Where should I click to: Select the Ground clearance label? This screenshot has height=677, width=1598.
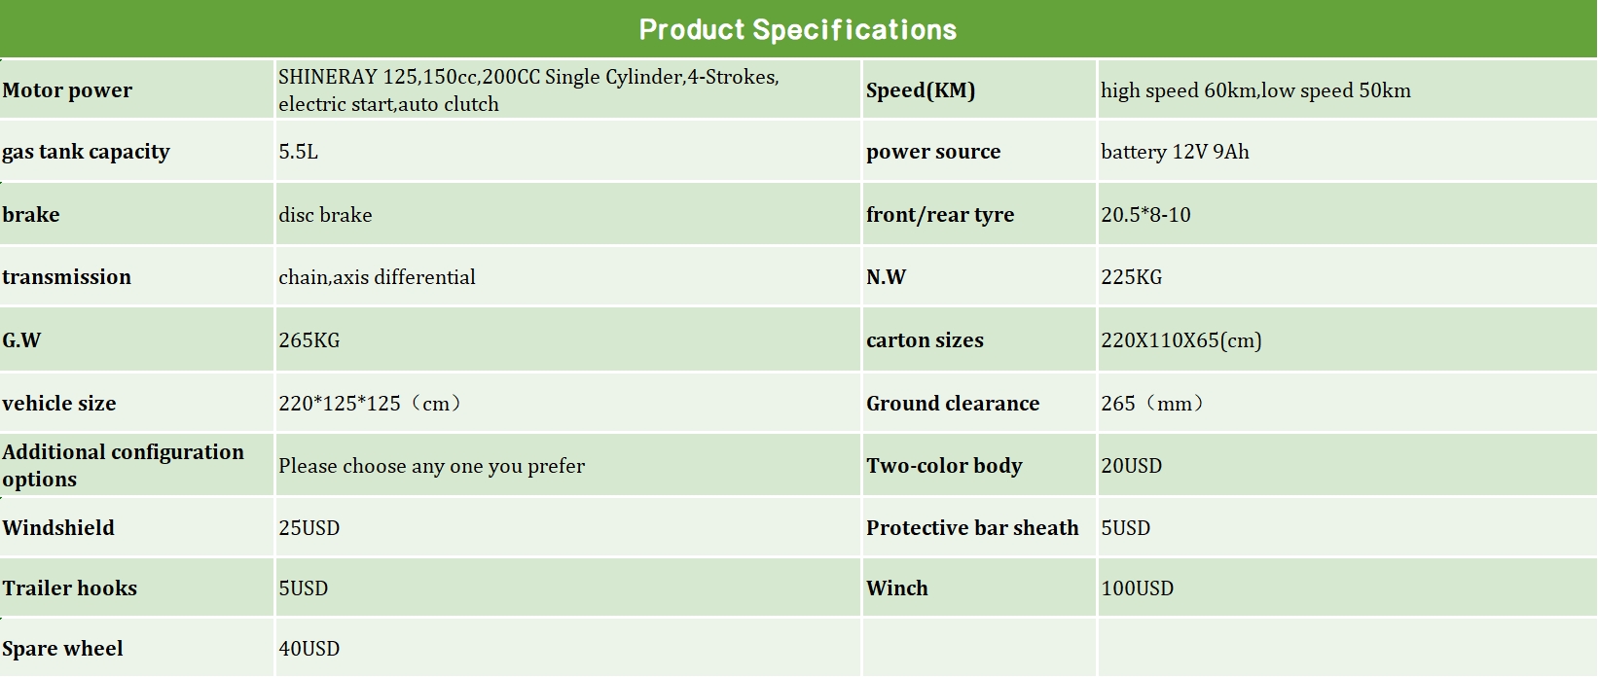(x=953, y=404)
